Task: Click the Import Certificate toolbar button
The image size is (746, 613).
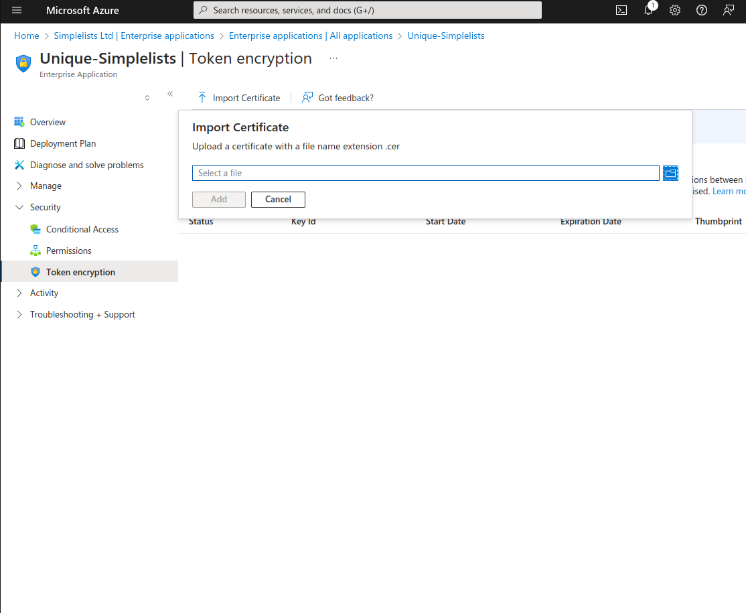Action: pyautogui.click(x=239, y=98)
